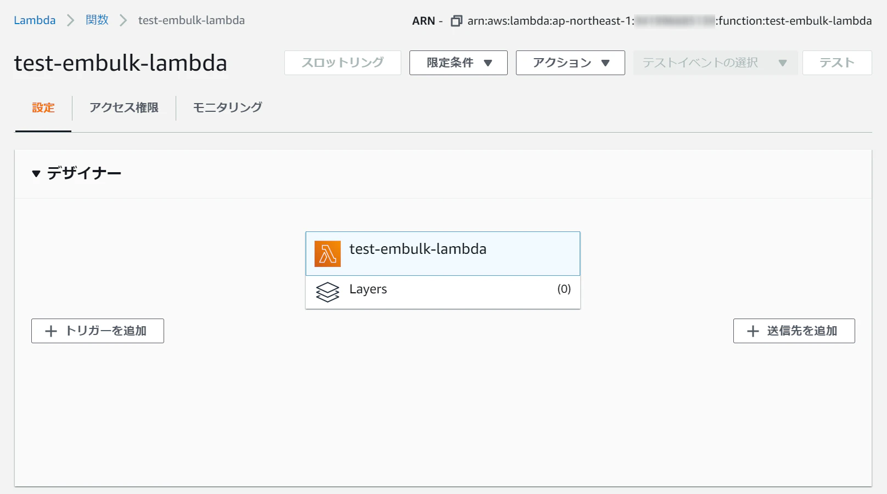Click the test-embulk-lambda page heading
887x494 pixels.
(121, 63)
